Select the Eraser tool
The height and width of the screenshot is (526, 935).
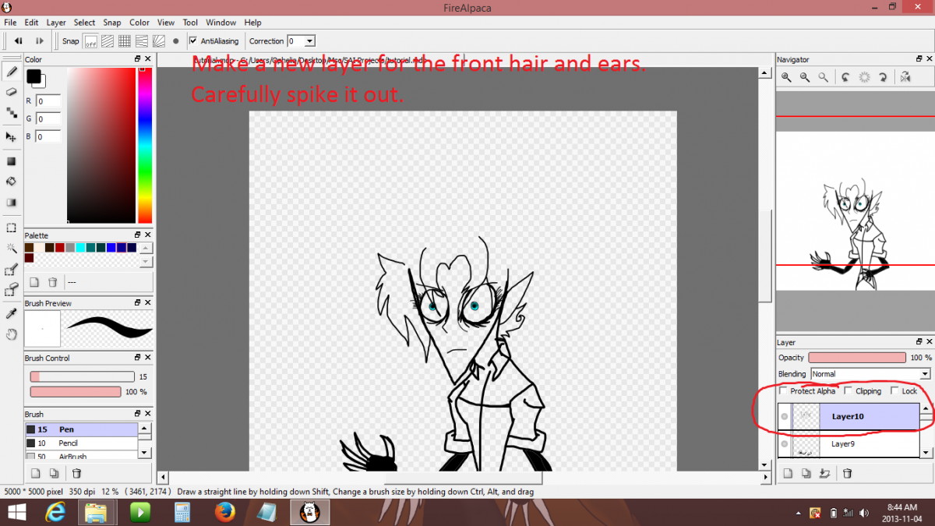coord(12,92)
